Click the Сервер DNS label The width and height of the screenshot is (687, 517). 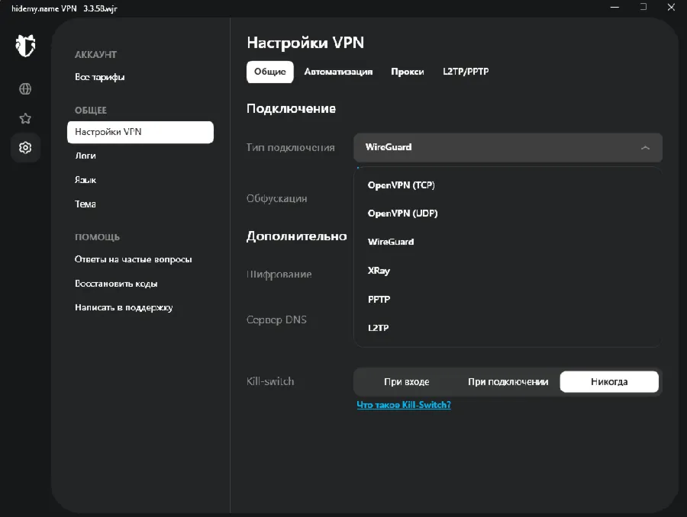tap(276, 320)
